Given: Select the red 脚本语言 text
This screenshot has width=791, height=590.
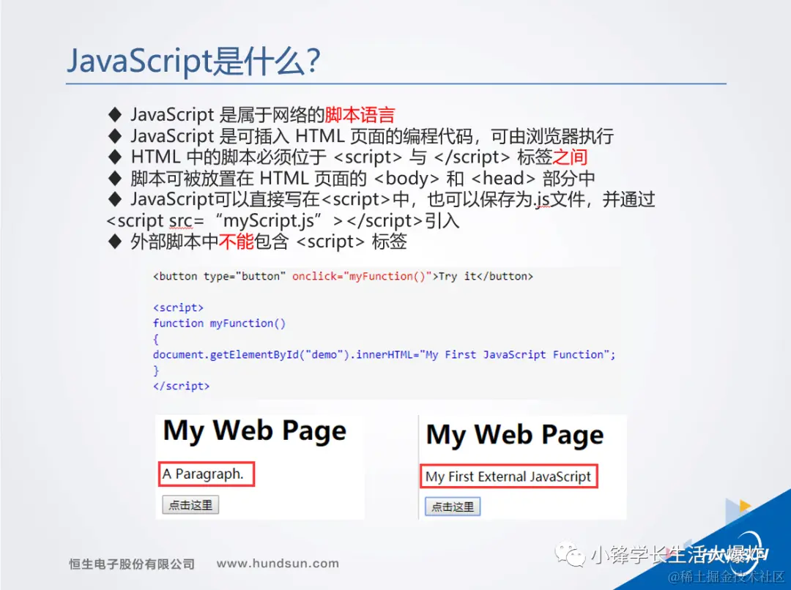Looking at the screenshot, I should point(360,115).
